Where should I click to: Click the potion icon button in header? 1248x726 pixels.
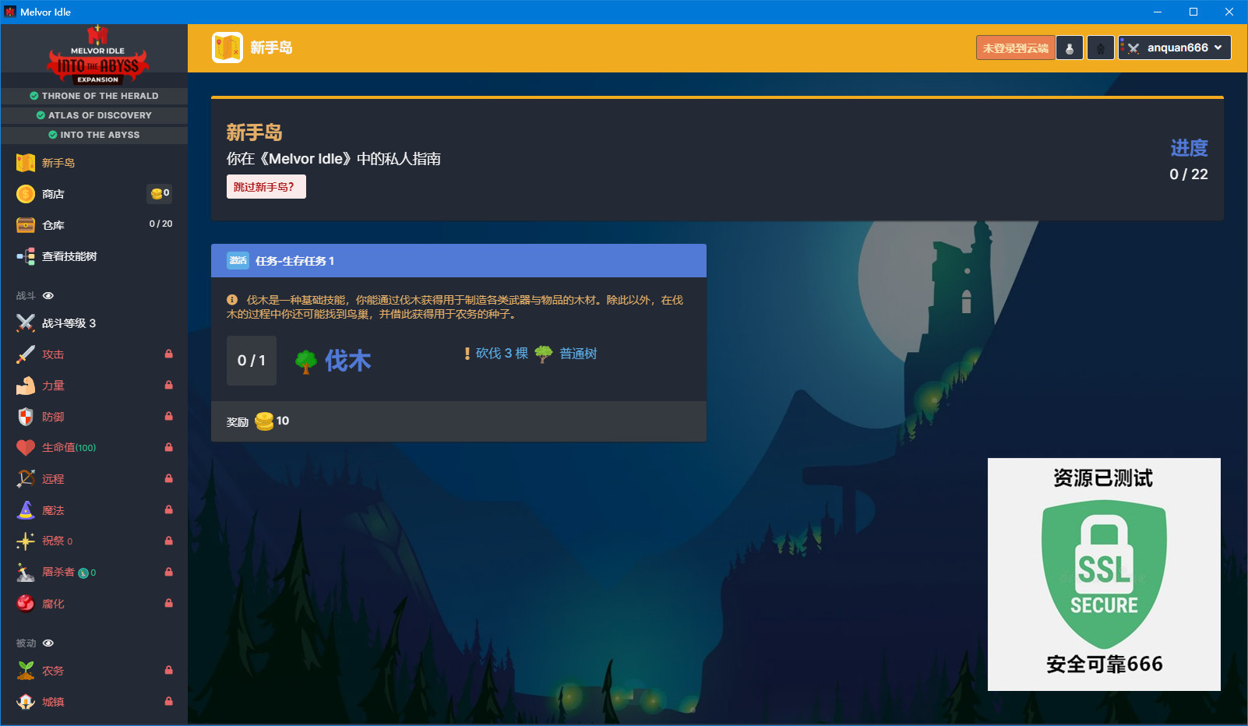pyautogui.click(x=1070, y=48)
